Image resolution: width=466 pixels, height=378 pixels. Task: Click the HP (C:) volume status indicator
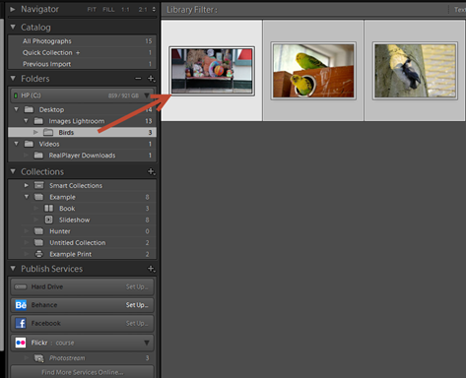pos(16,95)
